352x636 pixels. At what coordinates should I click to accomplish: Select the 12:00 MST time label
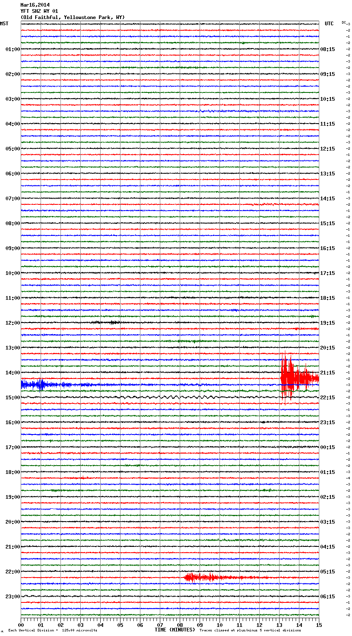coord(12,323)
